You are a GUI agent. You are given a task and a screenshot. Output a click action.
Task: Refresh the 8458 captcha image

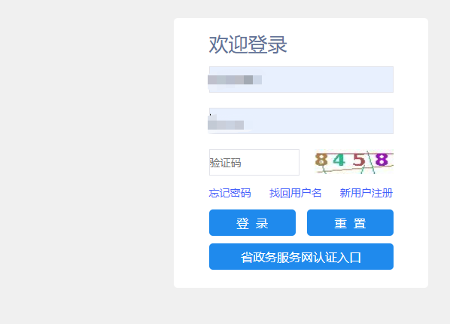point(354,162)
